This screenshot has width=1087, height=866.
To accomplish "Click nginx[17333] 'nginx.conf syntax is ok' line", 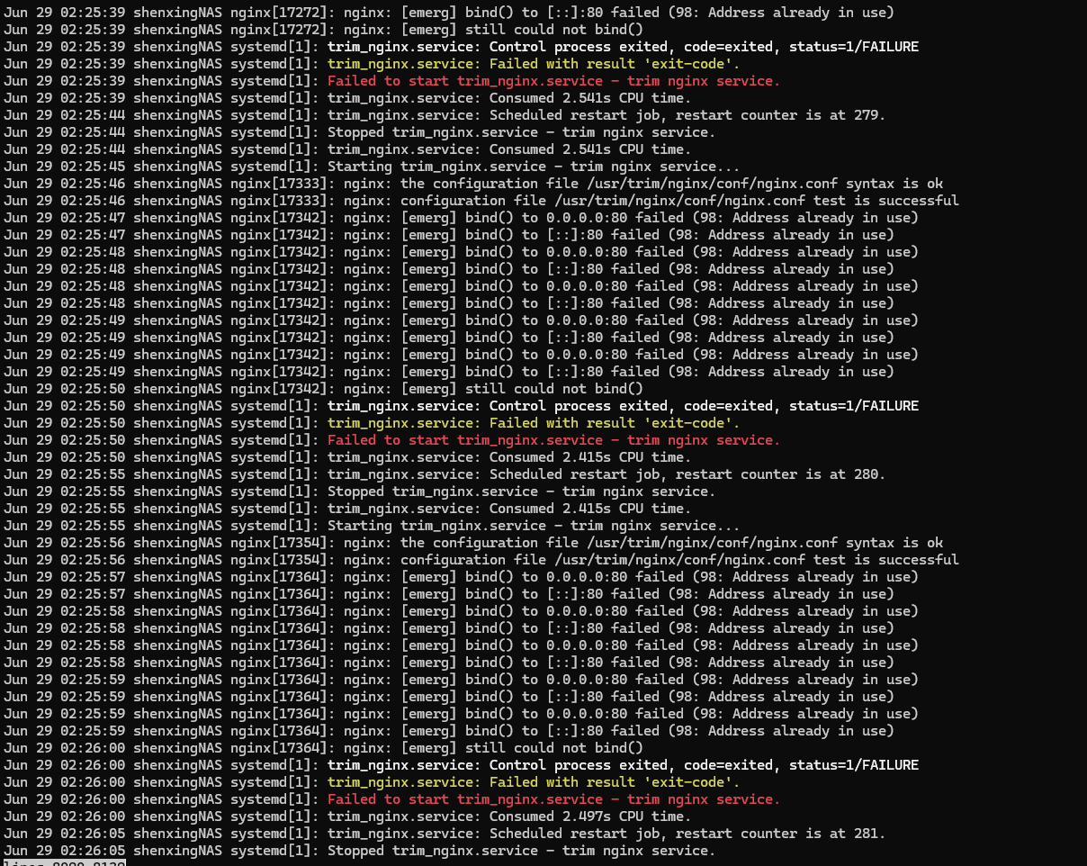I will pyautogui.click(x=473, y=184).
